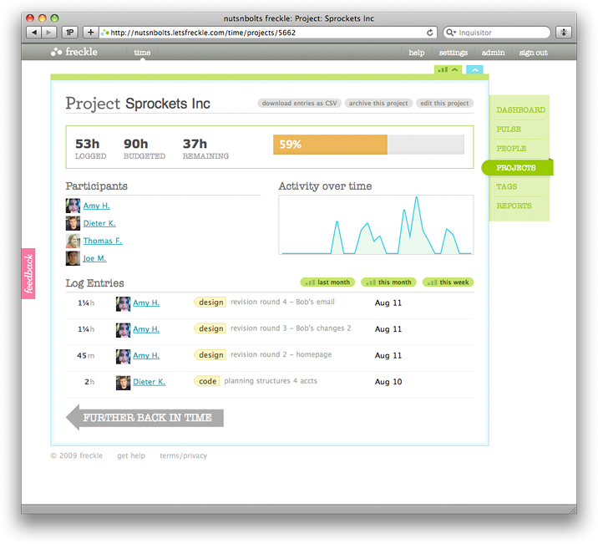Open the settings menu item

tap(453, 53)
